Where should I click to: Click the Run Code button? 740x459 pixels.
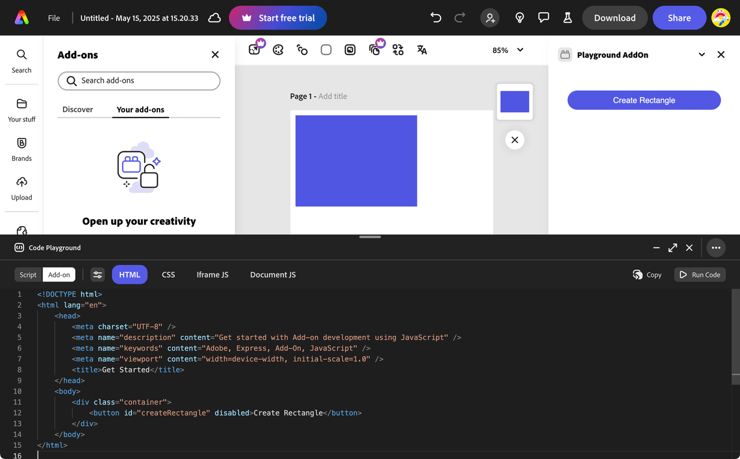click(x=700, y=275)
